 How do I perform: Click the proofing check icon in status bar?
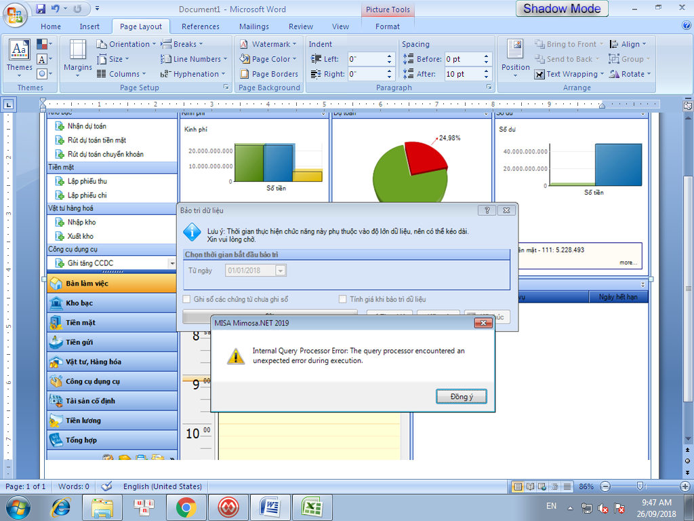pos(106,486)
